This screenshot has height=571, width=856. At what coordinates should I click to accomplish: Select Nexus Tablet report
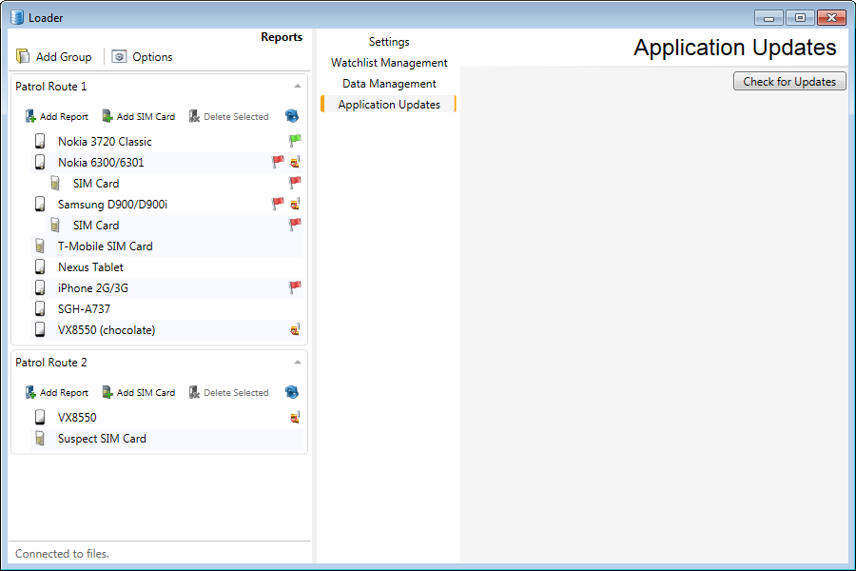click(x=166, y=267)
